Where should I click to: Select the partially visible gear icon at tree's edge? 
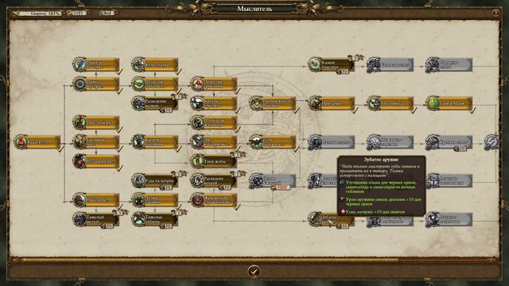[x=492, y=142]
